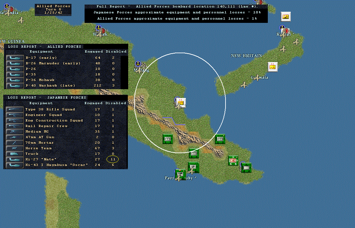The width and height of the screenshot is (355, 228).
Task: Click the P-36 Mohawk aircraft icon
Action: pos(15,80)
